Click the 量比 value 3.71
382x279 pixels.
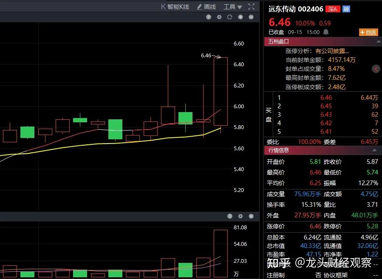pos(372,205)
